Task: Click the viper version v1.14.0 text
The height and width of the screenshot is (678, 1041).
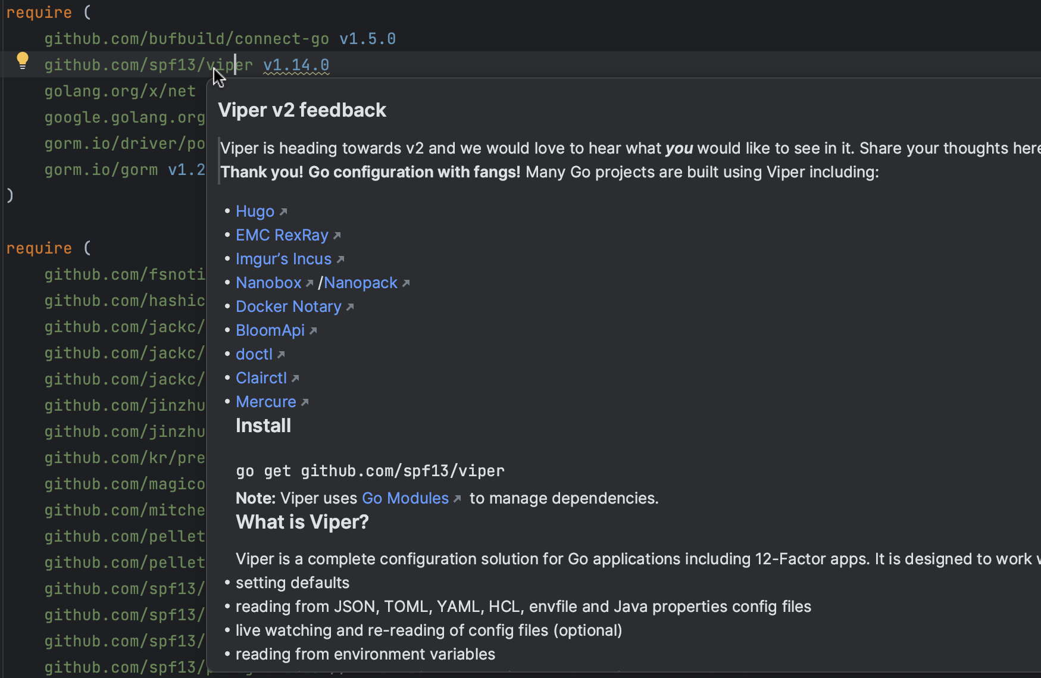Action: click(x=296, y=65)
